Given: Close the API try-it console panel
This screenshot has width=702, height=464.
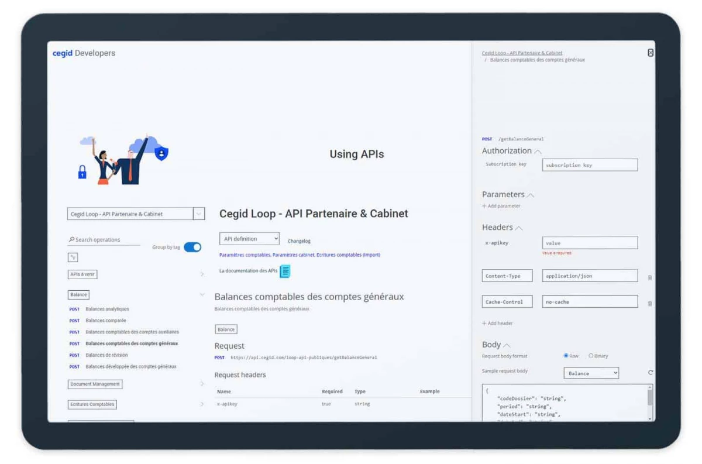Looking at the screenshot, I should tap(651, 53).
